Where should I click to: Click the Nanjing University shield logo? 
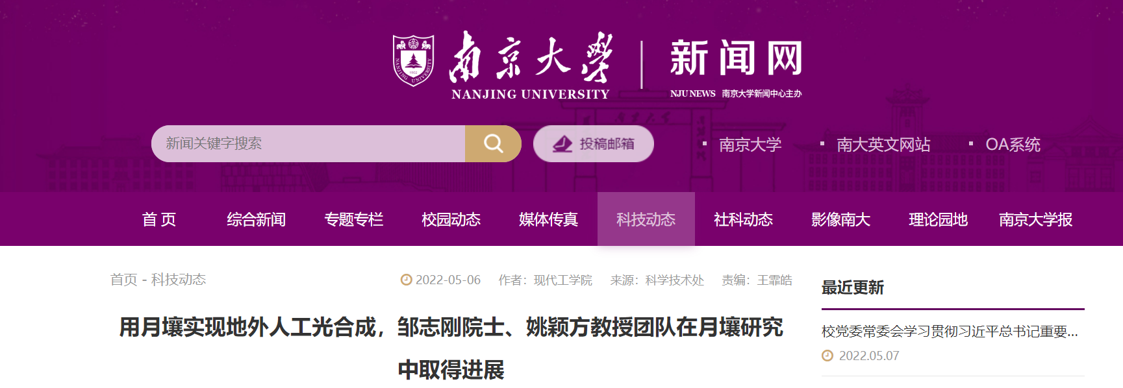[x=414, y=60]
